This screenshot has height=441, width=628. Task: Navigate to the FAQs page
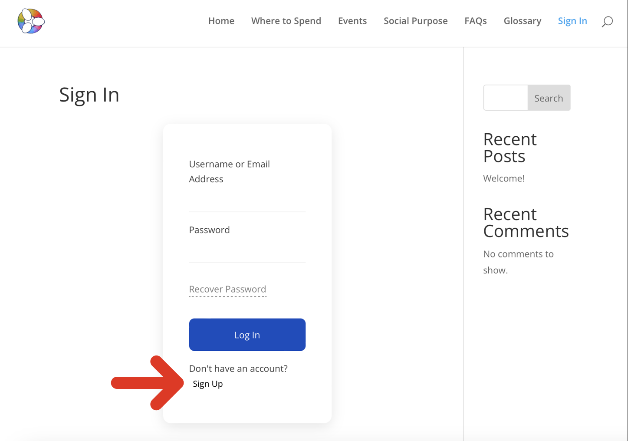(x=476, y=21)
